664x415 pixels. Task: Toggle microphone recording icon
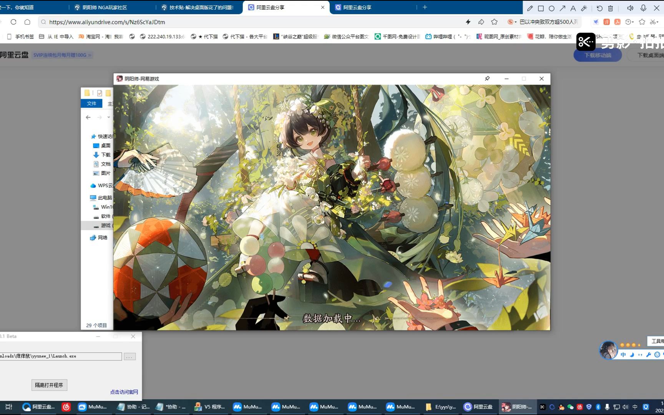643,8
